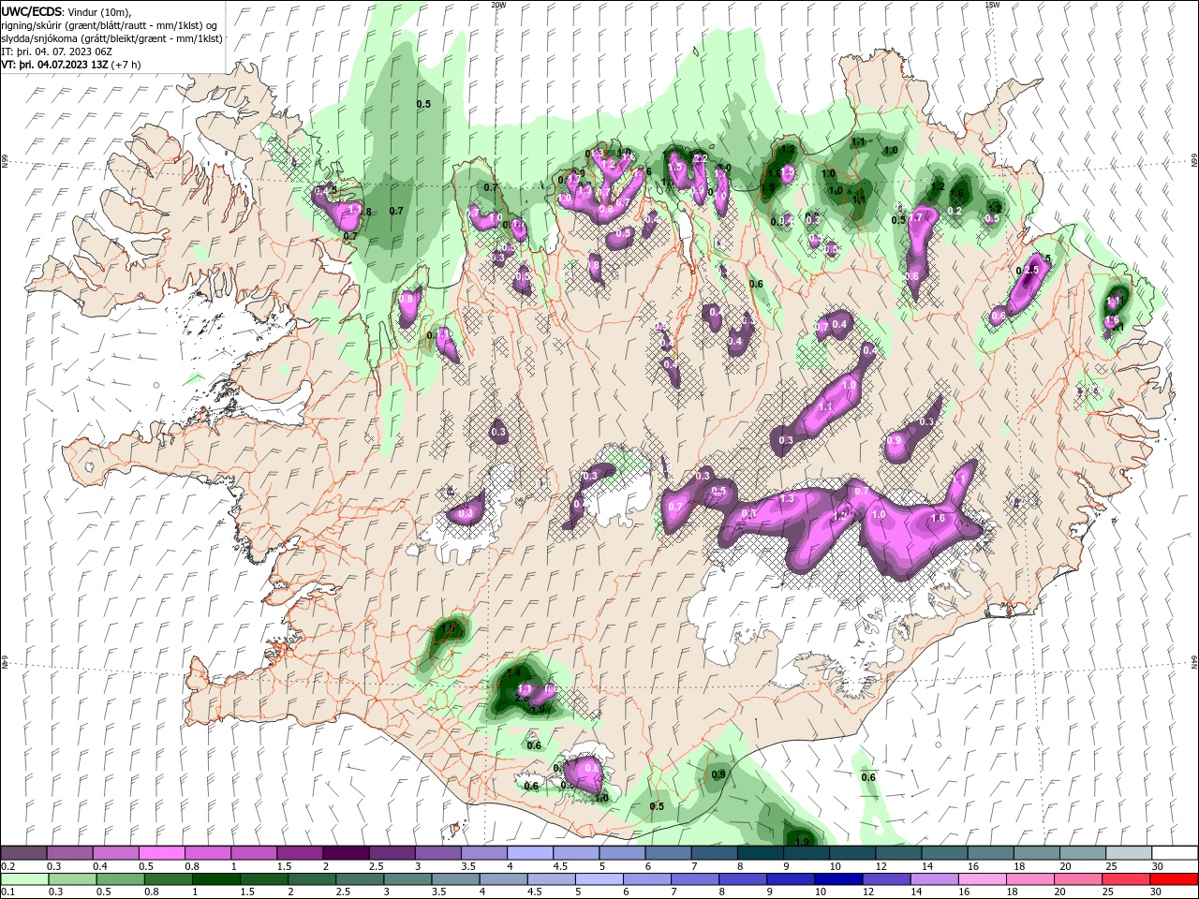Select the darkest purple snow swatch for 2–2.5
Image resolution: width=1199 pixels, height=899 pixels.
[345, 853]
